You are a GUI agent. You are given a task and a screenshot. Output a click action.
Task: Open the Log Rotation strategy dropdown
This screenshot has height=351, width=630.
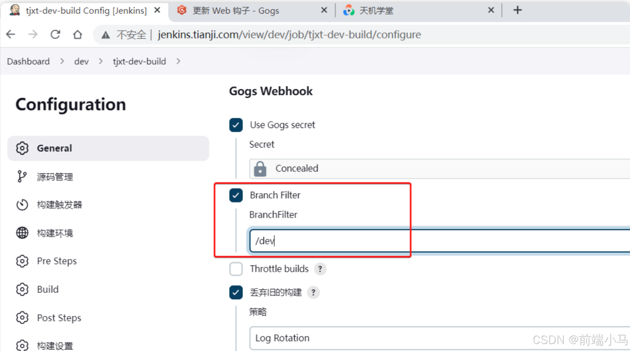[440, 338]
